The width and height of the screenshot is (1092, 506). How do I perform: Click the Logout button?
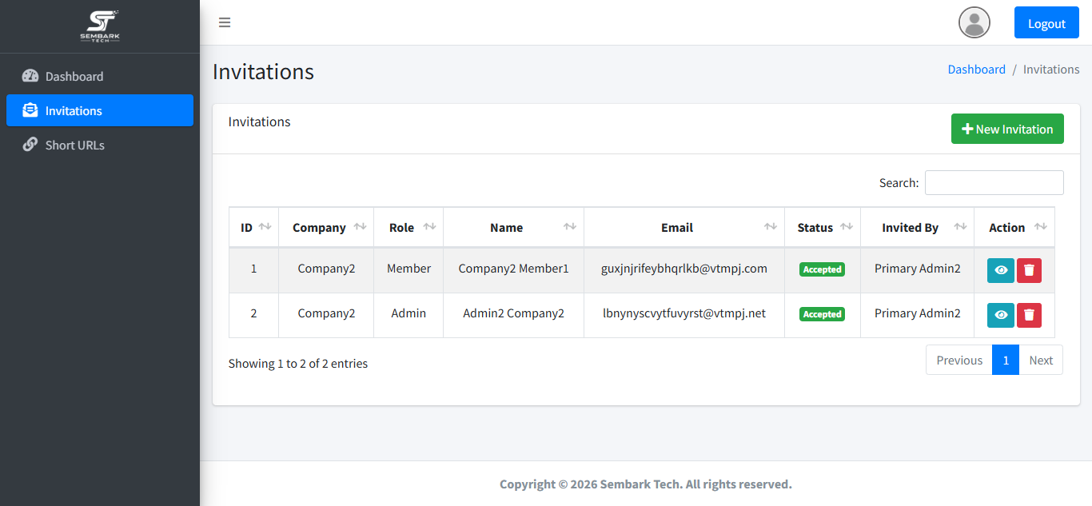point(1046,22)
